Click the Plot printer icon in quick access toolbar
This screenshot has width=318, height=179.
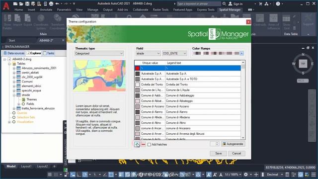[x=51, y=3]
